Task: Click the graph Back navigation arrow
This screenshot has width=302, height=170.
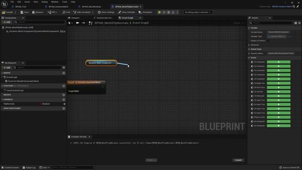Action: pyautogui.click(x=77, y=23)
